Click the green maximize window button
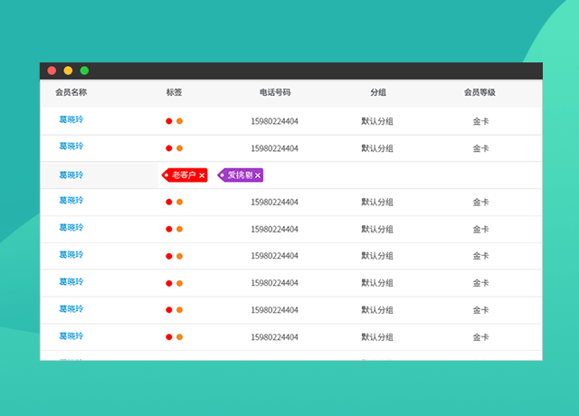579x416 pixels. (84, 71)
